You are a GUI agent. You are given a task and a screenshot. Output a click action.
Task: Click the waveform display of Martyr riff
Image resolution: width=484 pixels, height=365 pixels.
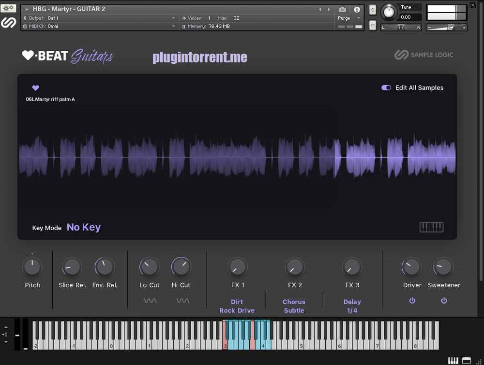[x=237, y=157]
